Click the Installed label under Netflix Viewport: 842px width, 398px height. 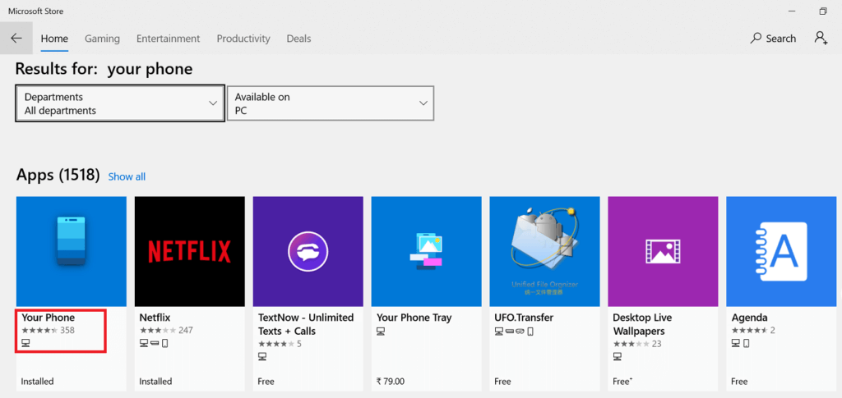155,382
